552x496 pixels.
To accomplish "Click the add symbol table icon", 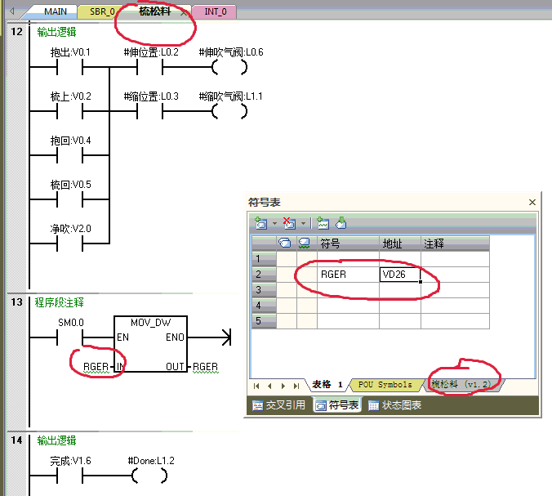I will click(260, 223).
